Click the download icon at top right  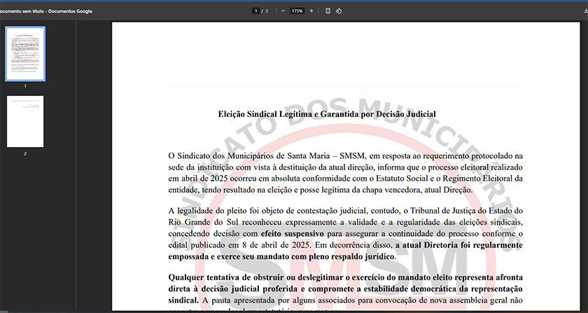[x=586, y=11]
